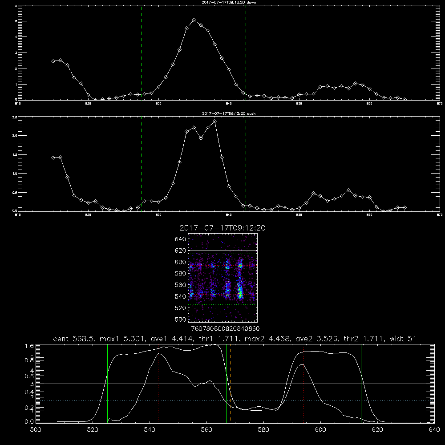Click the large '2017-07-17T09:12:20' heading above the spectrogram
445x445 pixels.
click(222, 228)
